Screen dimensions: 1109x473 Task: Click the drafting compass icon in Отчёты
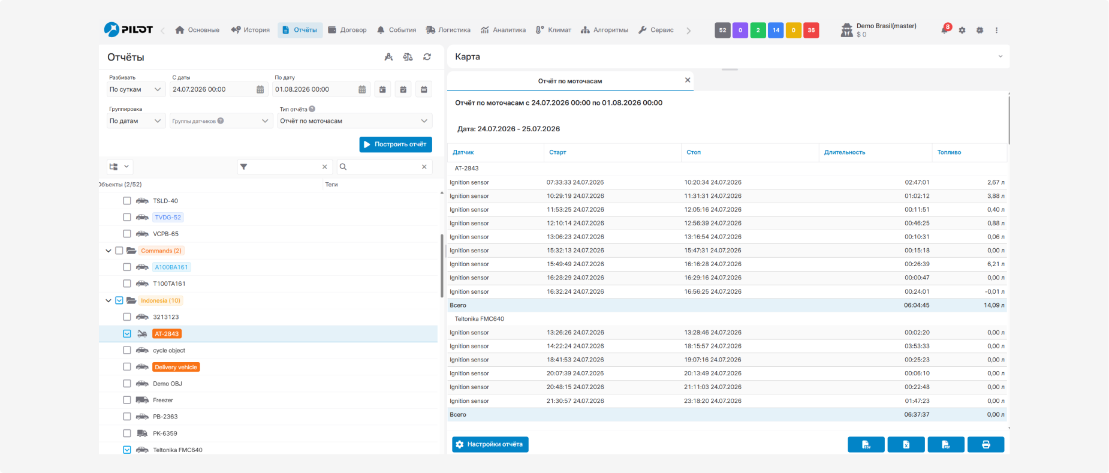(x=388, y=57)
